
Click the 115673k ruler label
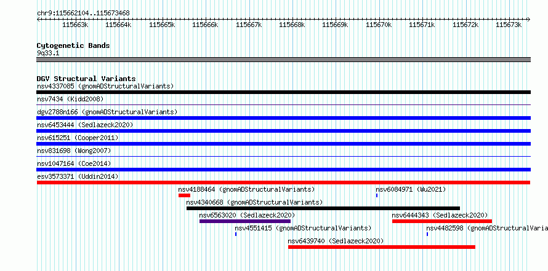click(x=509, y=25)
